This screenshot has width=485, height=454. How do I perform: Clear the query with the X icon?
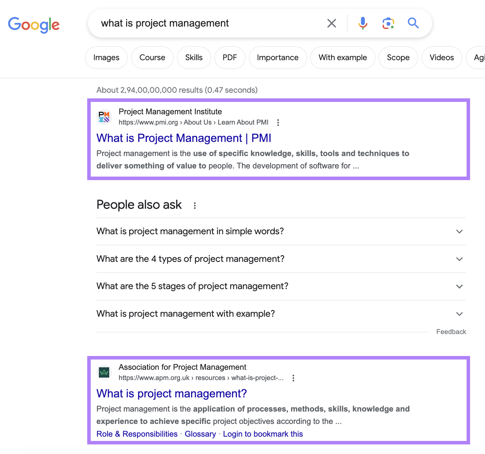click(331, 23)
